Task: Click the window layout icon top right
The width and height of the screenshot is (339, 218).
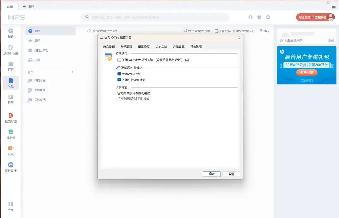Action: (x=334, y=7)
